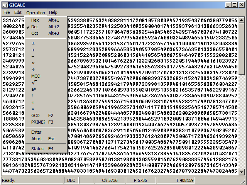Select the addition (+) operation

tap(33, 50)
